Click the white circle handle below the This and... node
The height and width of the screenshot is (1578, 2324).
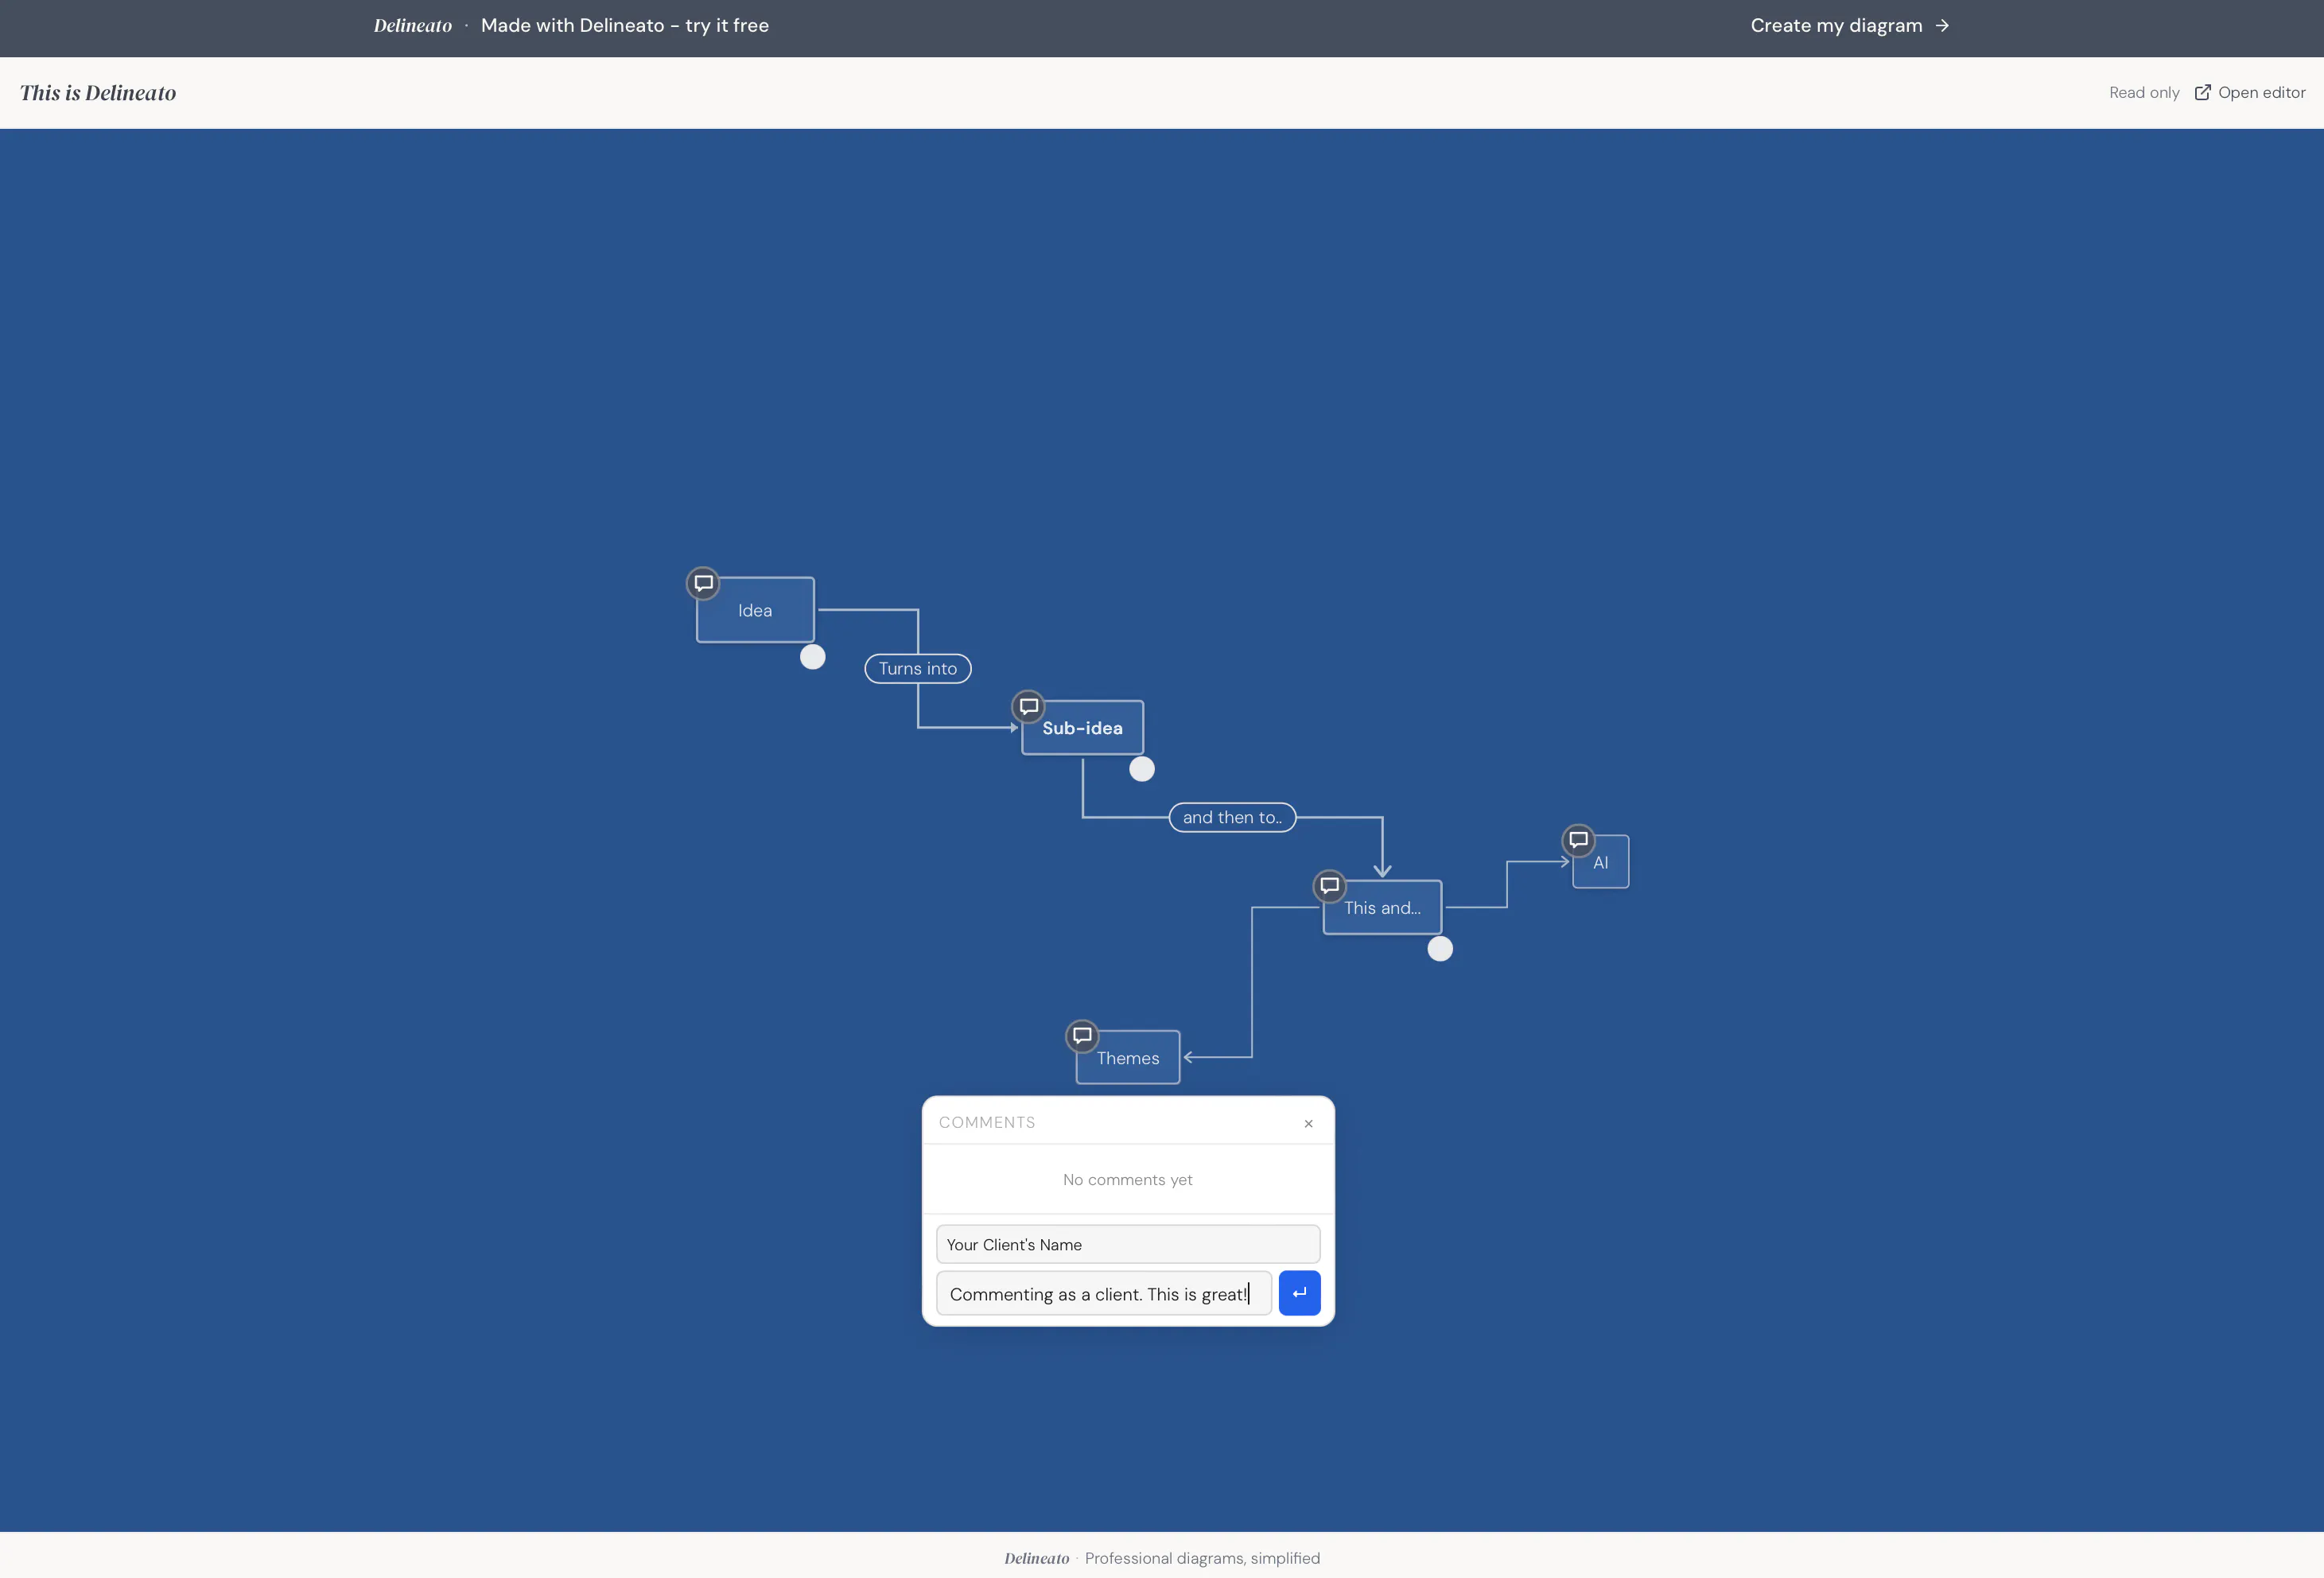pyautogui.click(x=1440, y=949)
